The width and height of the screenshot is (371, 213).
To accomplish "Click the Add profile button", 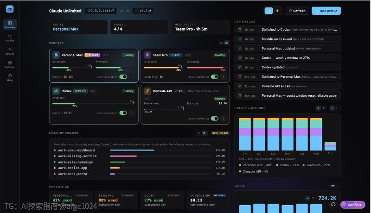I will coord(326,11).
